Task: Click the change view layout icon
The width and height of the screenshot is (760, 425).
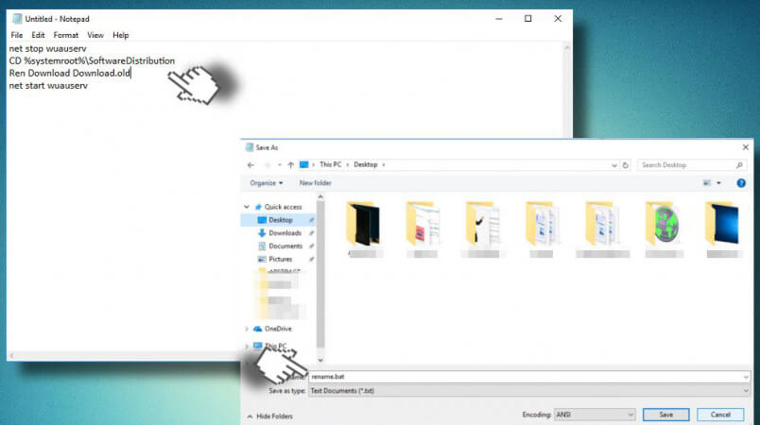Action: pyautogui.click(x=707, y=182)
